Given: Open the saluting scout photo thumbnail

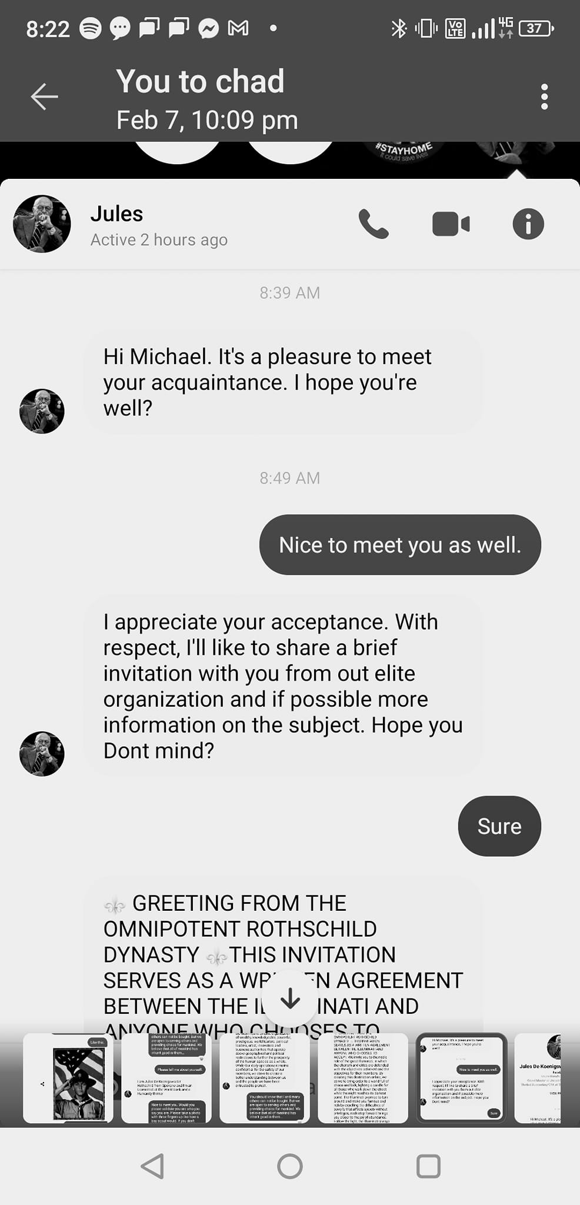Looking at the screenshot, I should click(68, 1078).
